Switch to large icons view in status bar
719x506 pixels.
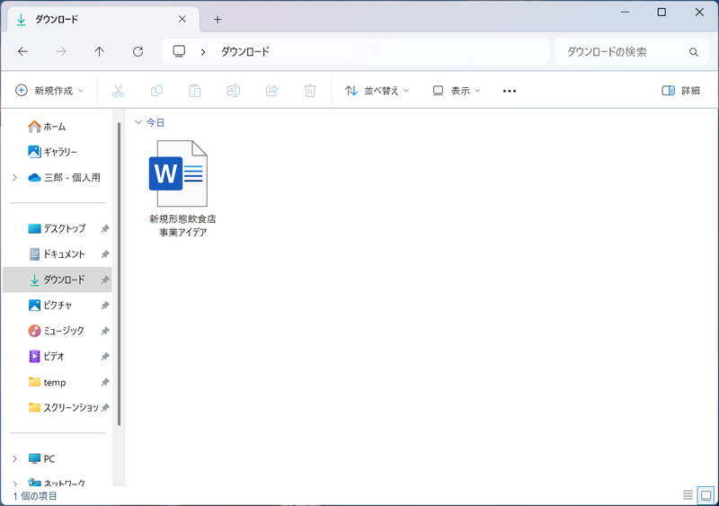pyautogui.click(x=706, y=495)
